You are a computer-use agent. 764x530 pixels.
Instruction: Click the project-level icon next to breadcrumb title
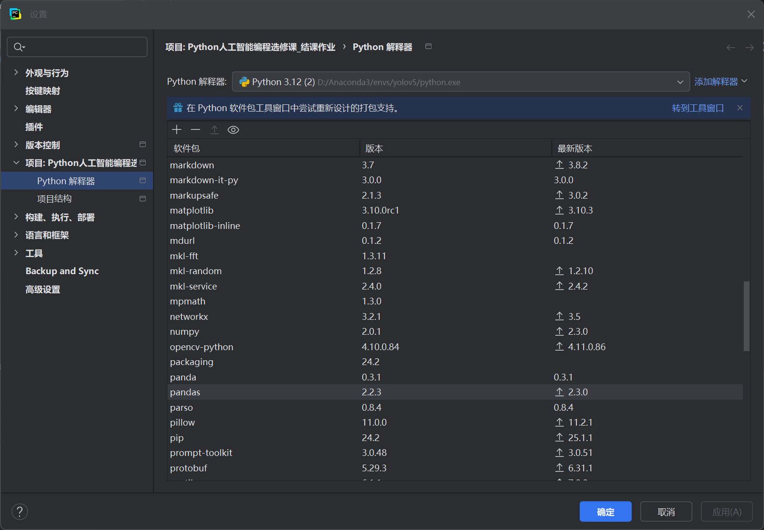pyautogui.click(x=428, y=46)
